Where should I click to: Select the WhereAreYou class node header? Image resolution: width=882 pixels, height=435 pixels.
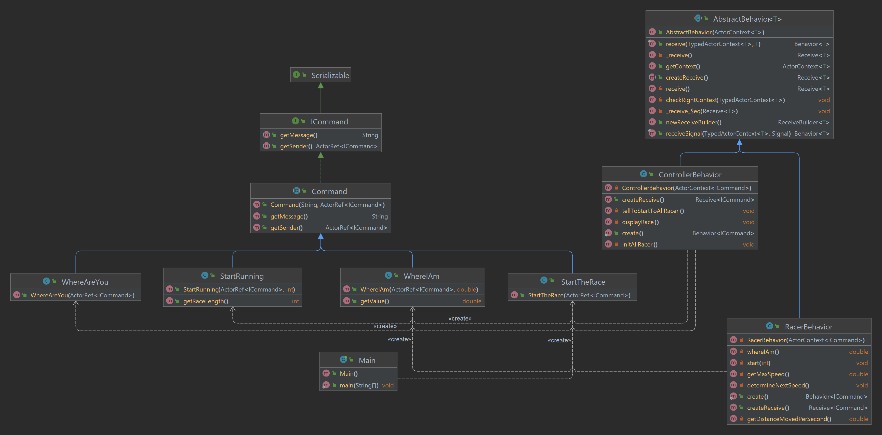(x=85, y=282)
